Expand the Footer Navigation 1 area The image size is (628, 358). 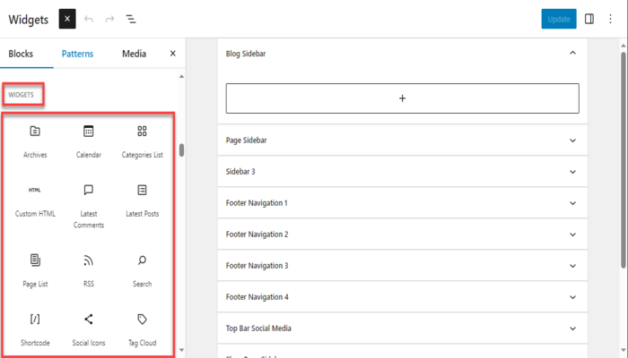pyautogui.click(x=572, y=203)
